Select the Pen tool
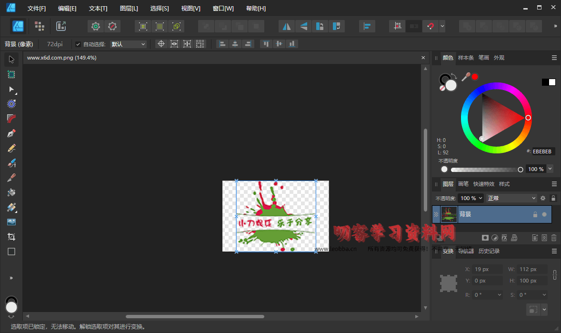 point(11,133)
